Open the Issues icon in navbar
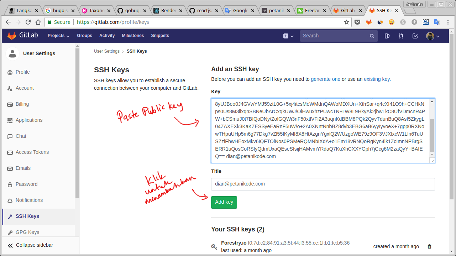This screenshot has width=456, height=256. [x=387, y=36]
